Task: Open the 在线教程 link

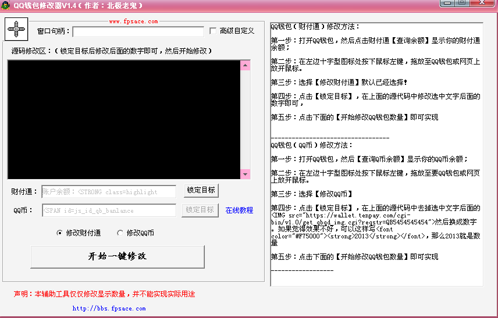Action: click(239, 210)
